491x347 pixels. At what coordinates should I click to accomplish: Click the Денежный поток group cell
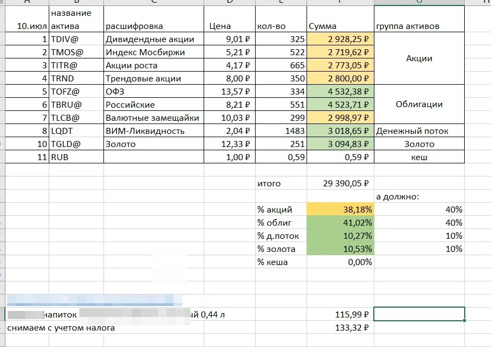point(419,131)
